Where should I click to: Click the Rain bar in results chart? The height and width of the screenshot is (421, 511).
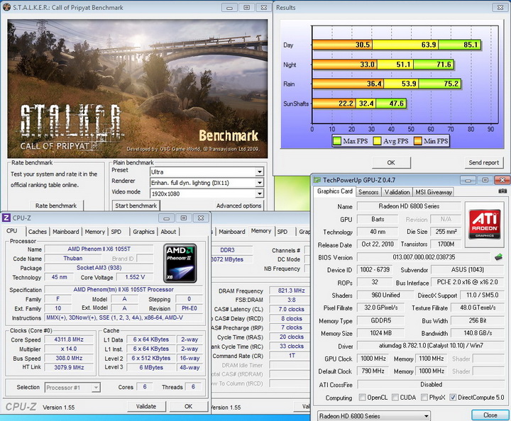click(x=387, y=84)
